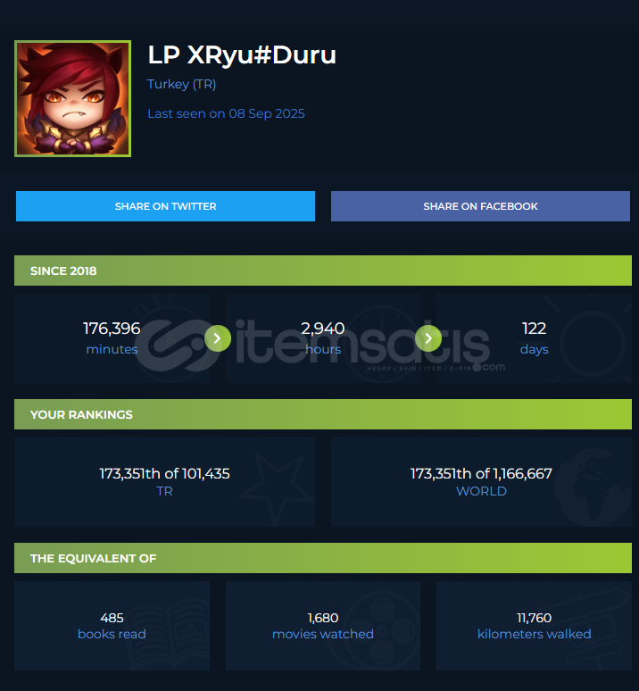Screen dimensions: 639x691
Task: Click the Last seen on 08 Sep 2025 text
Action: point(226,113)
